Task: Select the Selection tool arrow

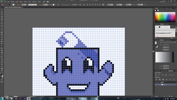Action: 2,10
